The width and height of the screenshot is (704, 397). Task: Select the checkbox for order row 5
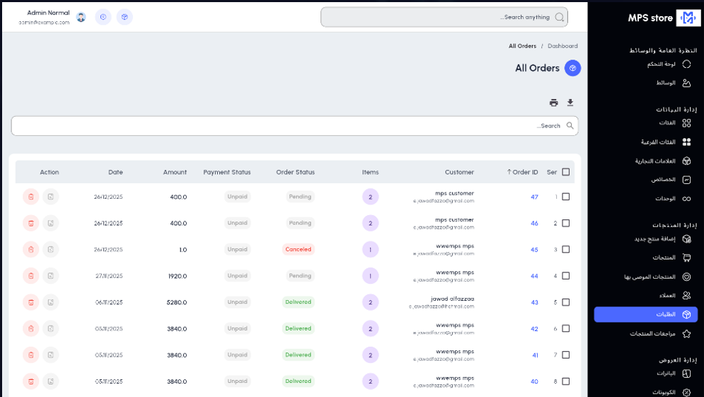(x=565, y=302)
